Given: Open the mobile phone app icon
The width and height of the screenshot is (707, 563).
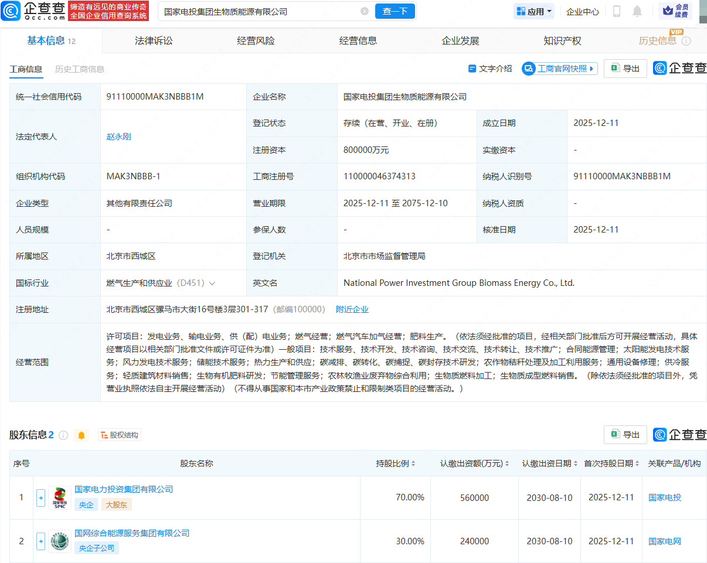Looking at the screenshot, I should [x=616, y=11].
